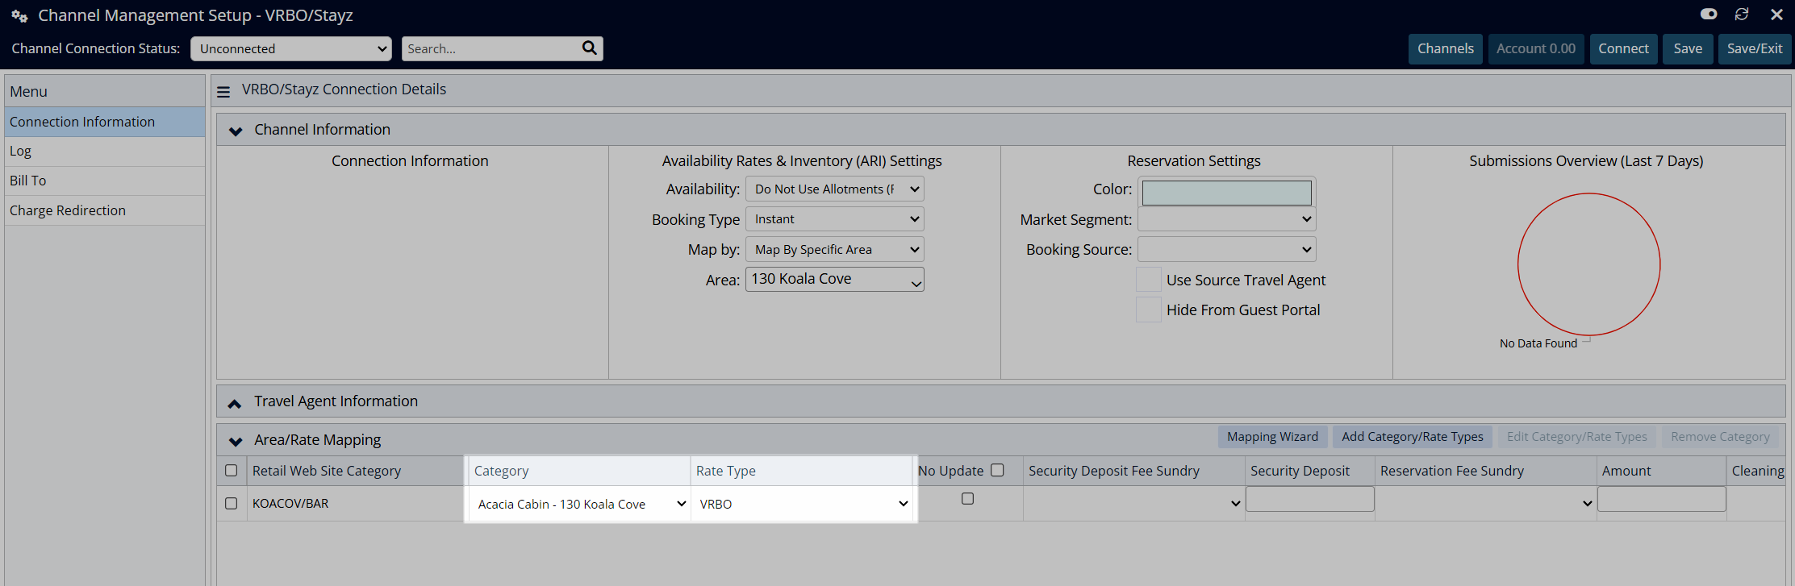Click the No Data Found label
The height and width of the screenshot is (586, 1795).
point(1538,343)
